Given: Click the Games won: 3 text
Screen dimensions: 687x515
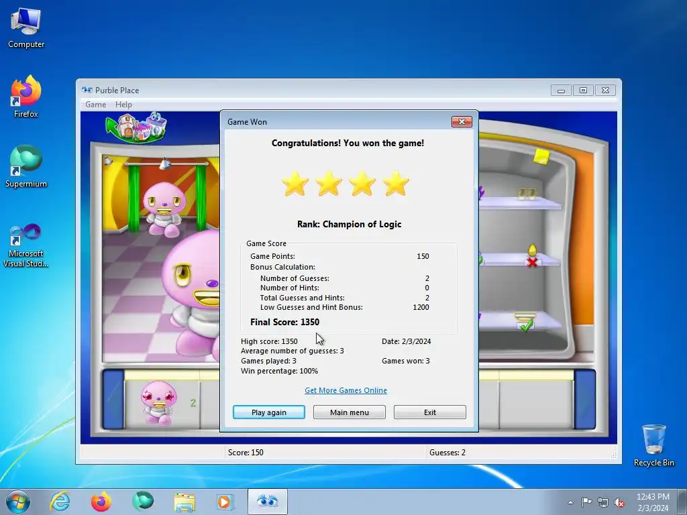Looking at the screenshot, I should coord(406,361).
